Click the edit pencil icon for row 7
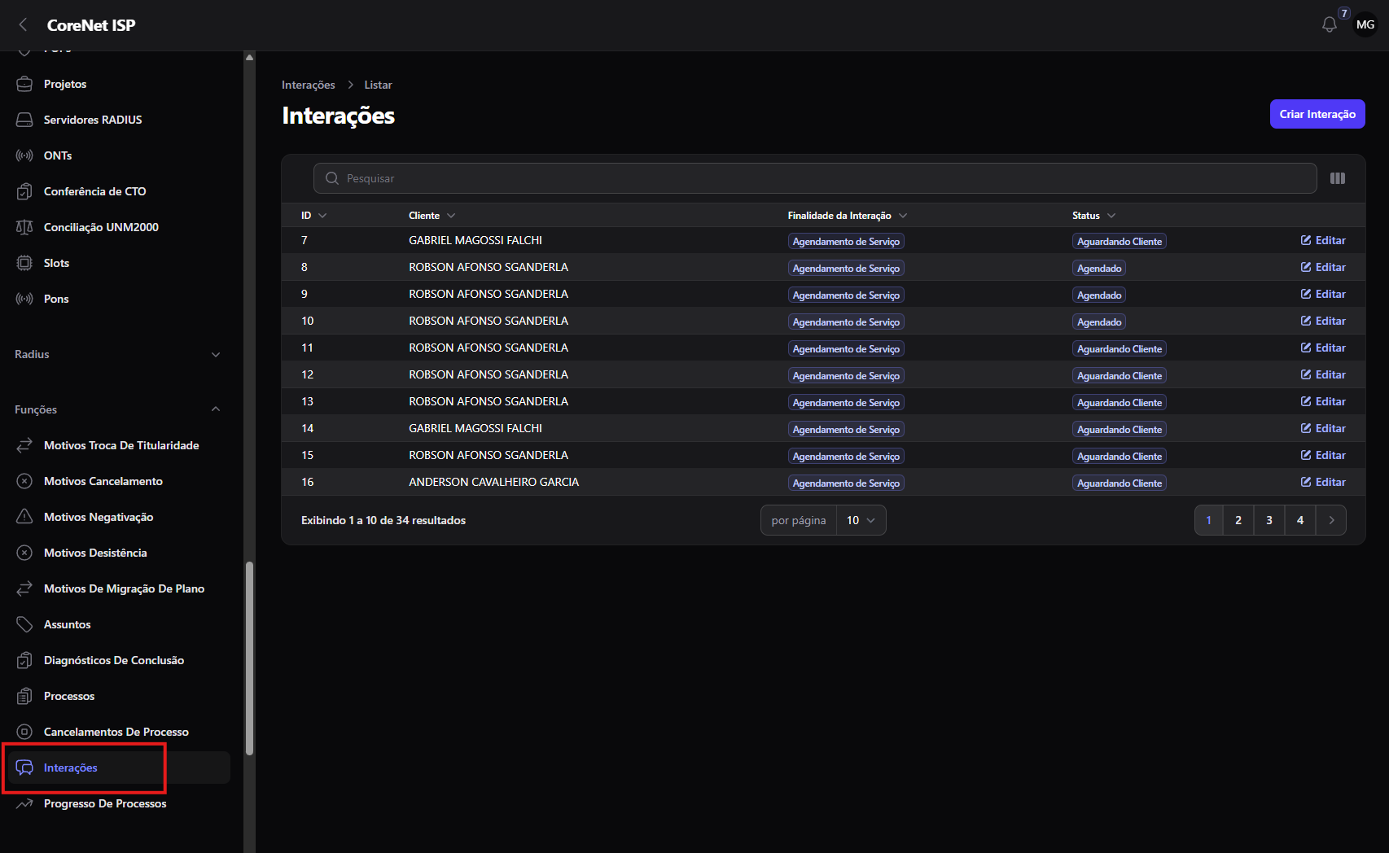The image size is (1389, 853). click(1306, 240)
